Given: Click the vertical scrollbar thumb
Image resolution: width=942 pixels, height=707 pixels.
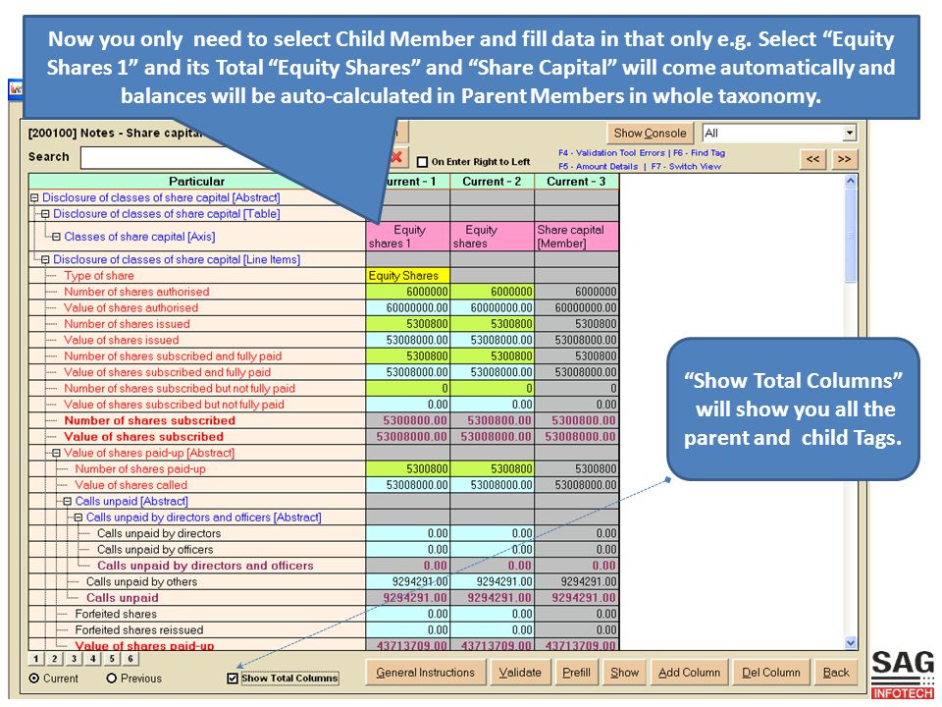Looking at the screenshot, I should [851, 235].
